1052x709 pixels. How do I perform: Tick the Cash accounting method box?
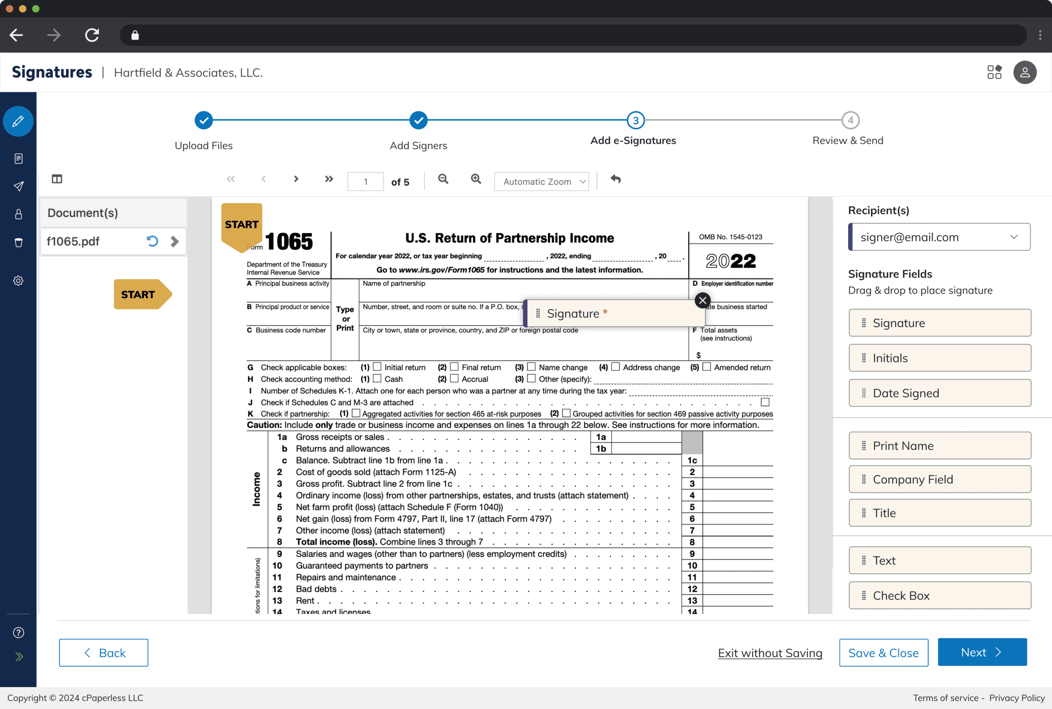(377, 378)
